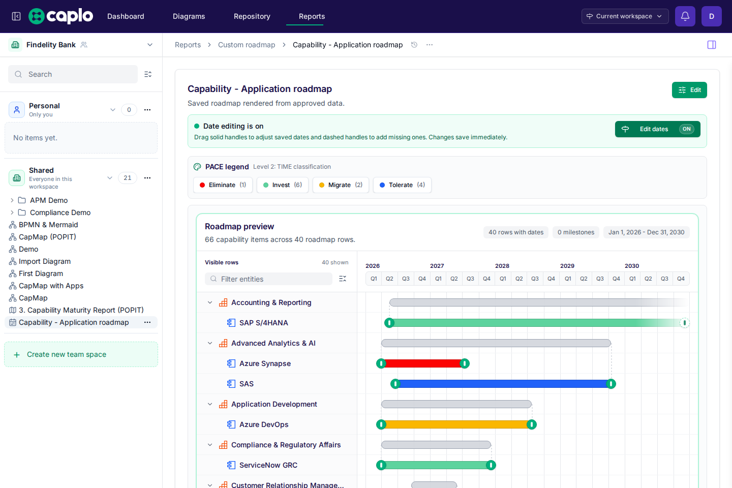Click the Findelity Bank building icon

click(x=16, y=45)
